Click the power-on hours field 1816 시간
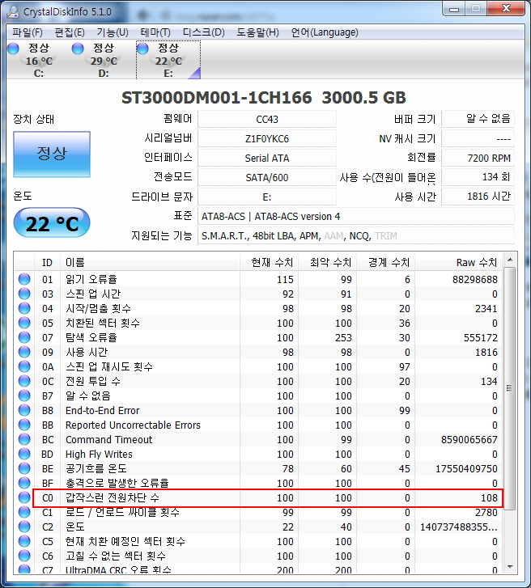This screenshot has height=588, width=531. click(x=478, y=197)
